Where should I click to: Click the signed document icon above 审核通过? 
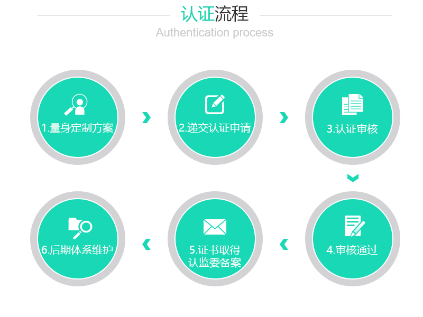click(354, 226)
